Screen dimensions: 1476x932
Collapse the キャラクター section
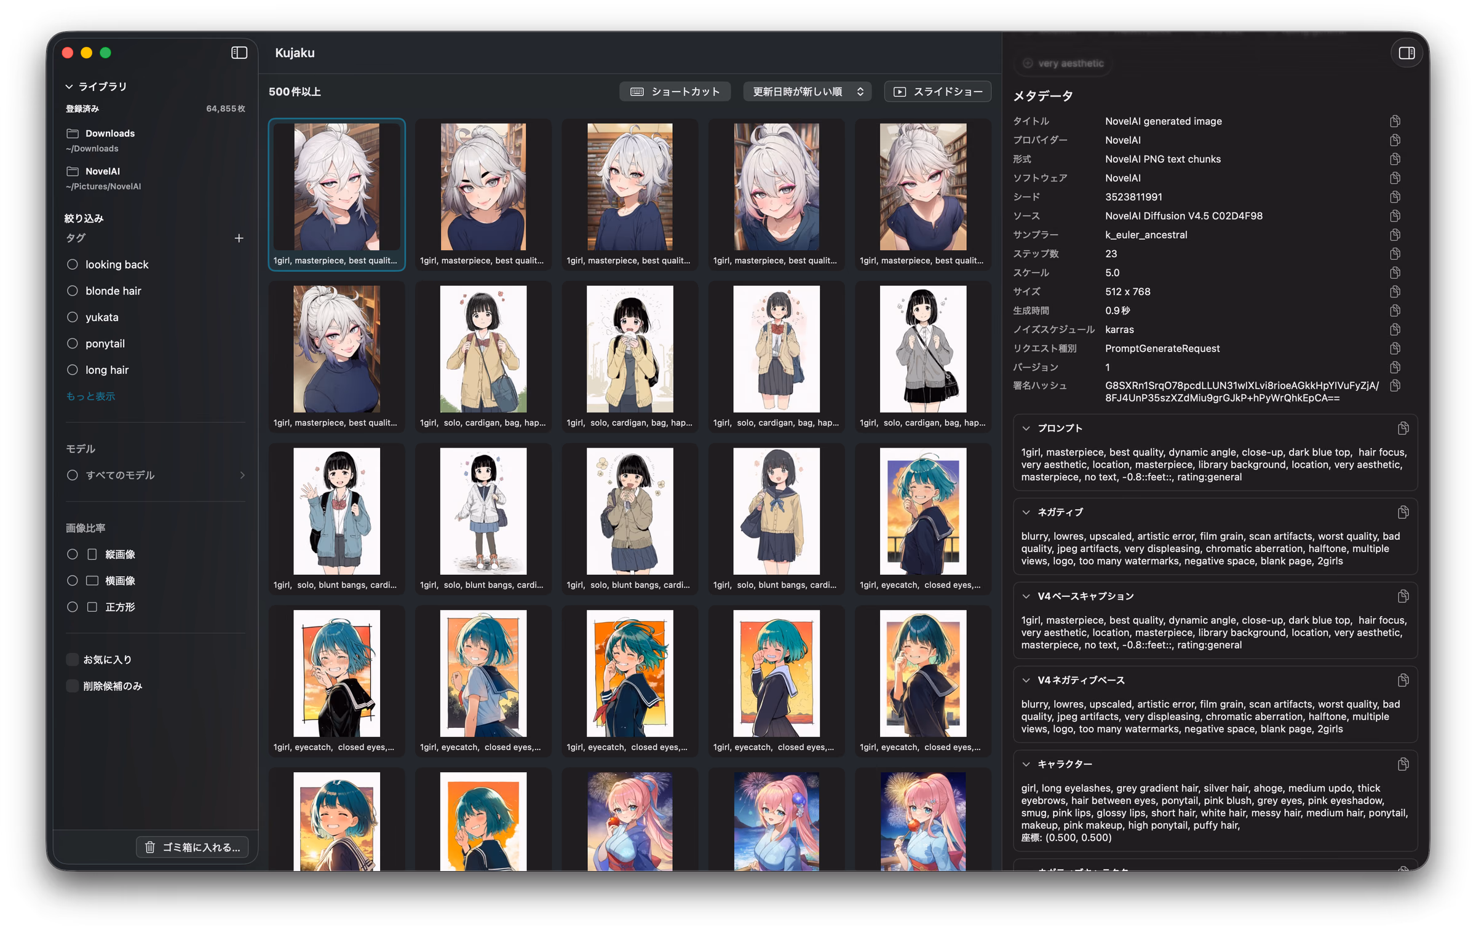(1026, 764)
